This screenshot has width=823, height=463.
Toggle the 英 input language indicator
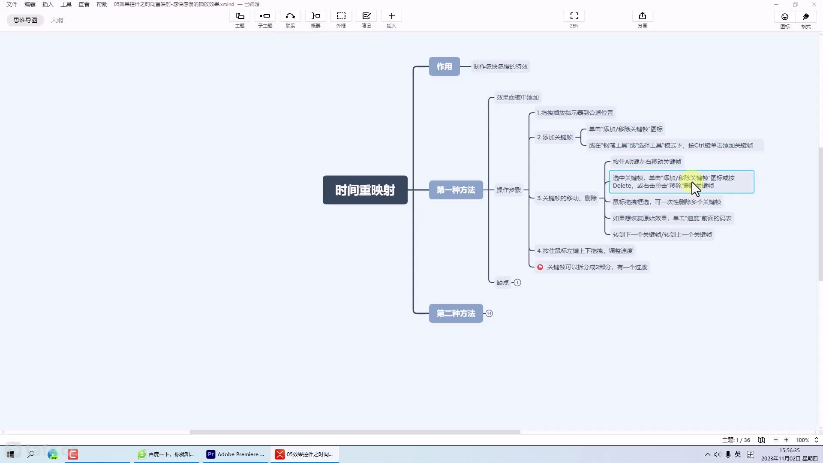click(738, 454)
